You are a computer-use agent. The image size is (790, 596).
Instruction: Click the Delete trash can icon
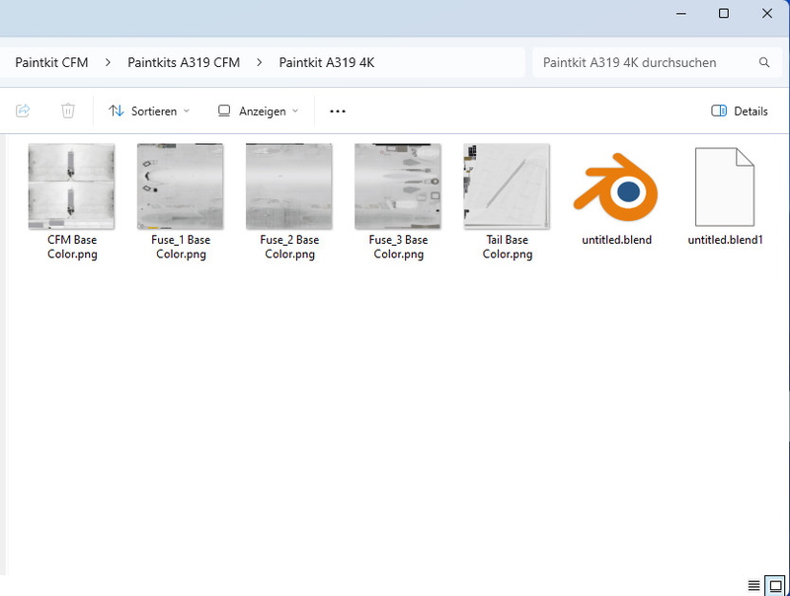coord(68,111)
